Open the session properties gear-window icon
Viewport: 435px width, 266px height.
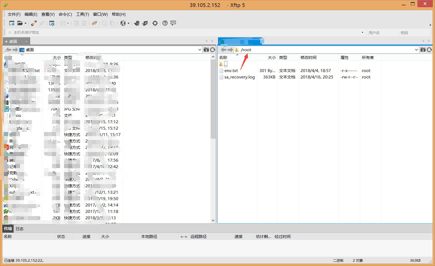point(52,23)
